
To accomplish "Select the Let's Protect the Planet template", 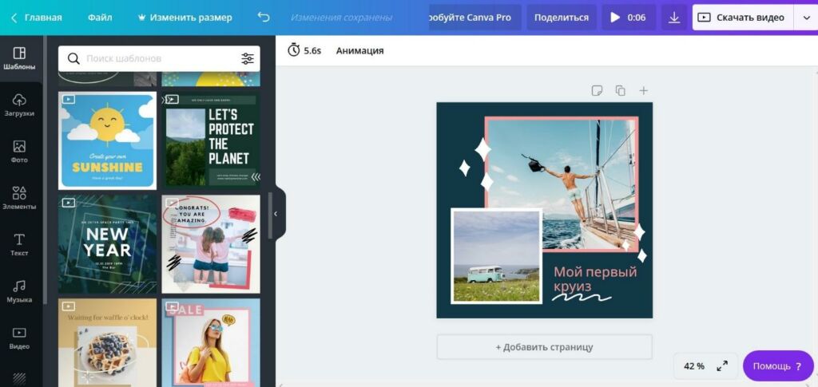I will (x=211, y=140).
